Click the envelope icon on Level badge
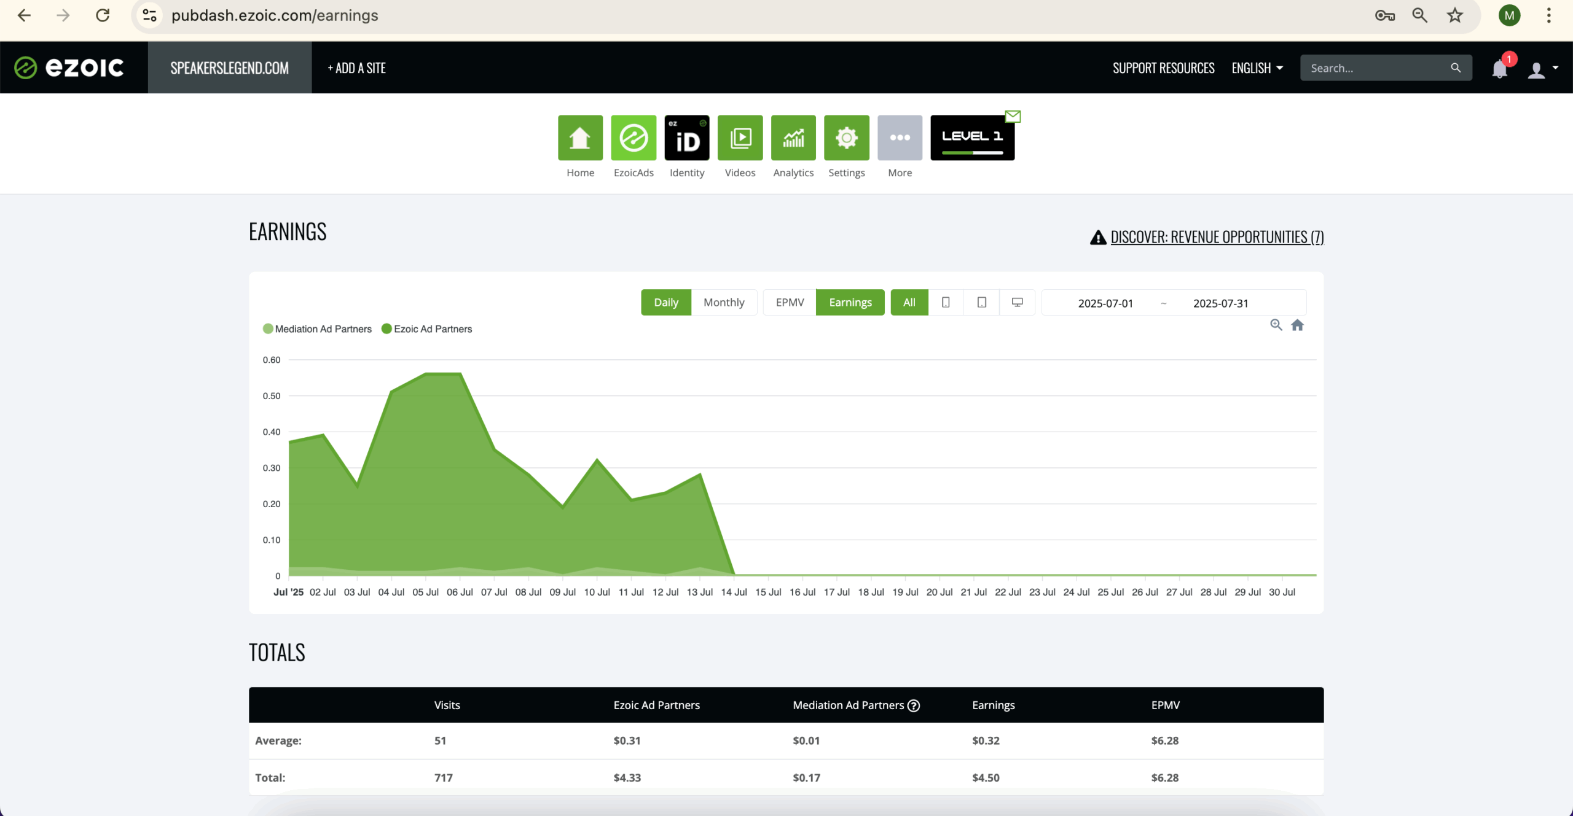This screenshot has height=816, width=1573. click(x=1013, y=116)
